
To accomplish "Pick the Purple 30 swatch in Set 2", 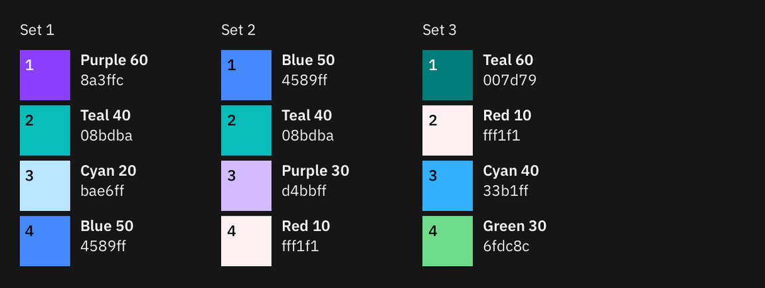I will tap(246, 186).
